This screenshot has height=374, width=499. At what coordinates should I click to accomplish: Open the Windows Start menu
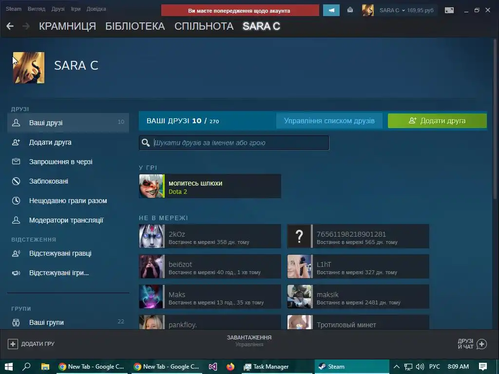coord(9,367)
